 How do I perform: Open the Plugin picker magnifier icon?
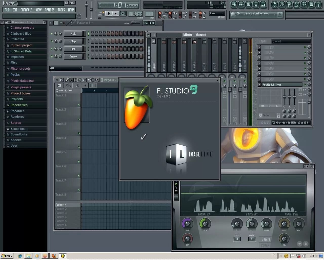click(304, 4)
